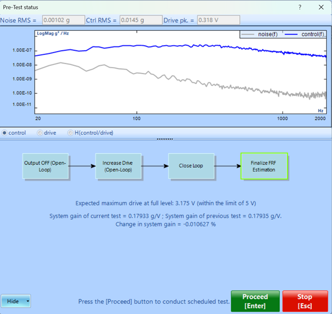Click the Close Loop step box
The width and height of the screenshot is (332, 314).
point(191,166)
